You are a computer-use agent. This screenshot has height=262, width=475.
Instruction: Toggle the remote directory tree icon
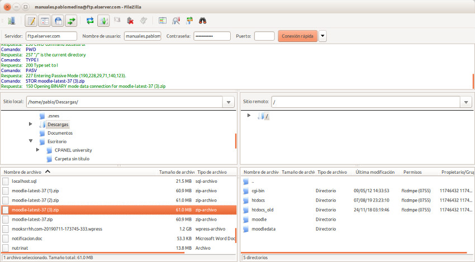[58, 21]
